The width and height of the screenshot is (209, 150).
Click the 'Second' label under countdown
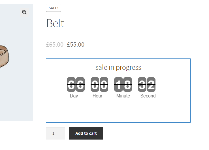click(148, 96)
